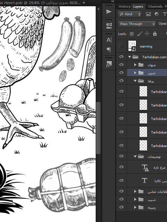
Task: Collapse the Tarhdokan.com group
Action: tap(129, 57)
